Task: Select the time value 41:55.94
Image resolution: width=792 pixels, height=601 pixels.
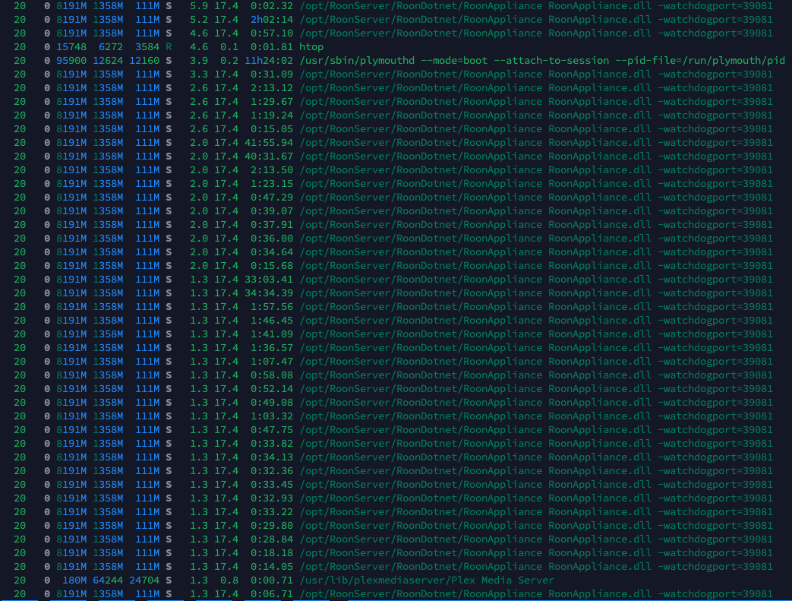Action: (x=269, y=143)
